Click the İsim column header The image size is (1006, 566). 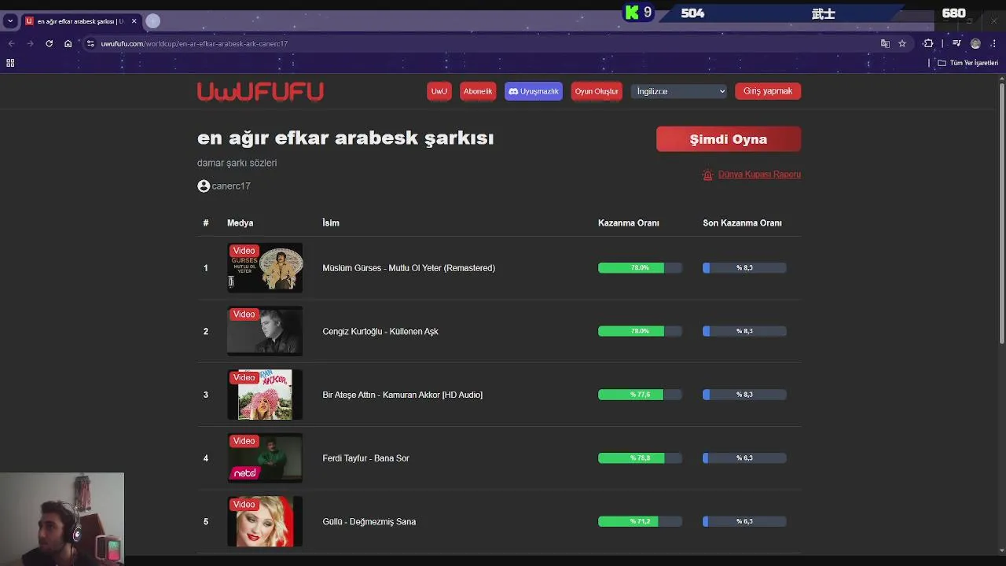tap(331, 223)
